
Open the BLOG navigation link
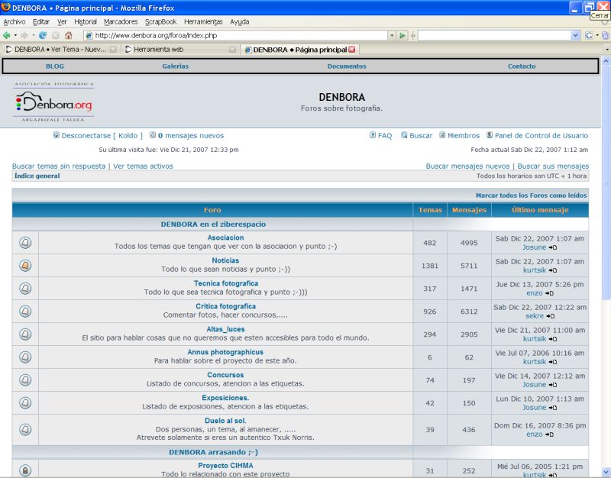[x=55, y=66]
